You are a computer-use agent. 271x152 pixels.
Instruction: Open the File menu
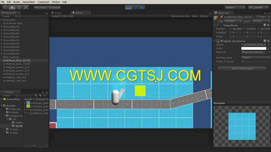(3, 2)
